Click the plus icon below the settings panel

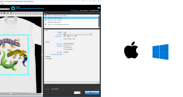98,83
